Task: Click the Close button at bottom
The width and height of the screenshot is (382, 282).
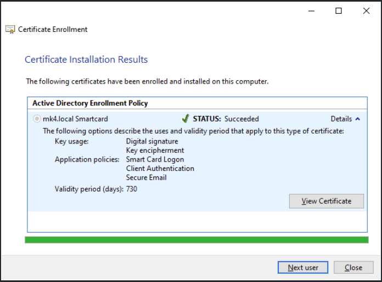Action: [x=353, y=267]
